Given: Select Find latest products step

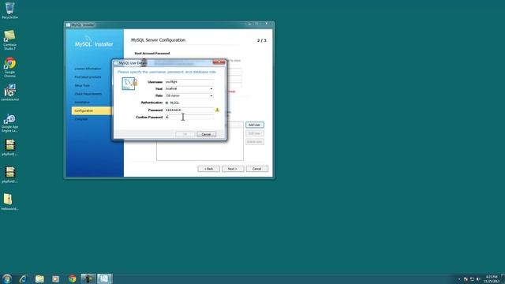Looking at the screenshot, I should (88, 77).
